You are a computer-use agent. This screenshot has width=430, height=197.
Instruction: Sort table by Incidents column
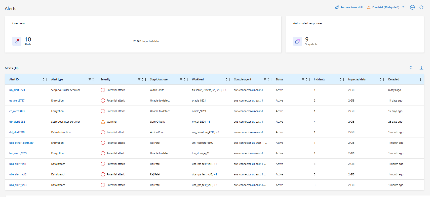point(340,79)
